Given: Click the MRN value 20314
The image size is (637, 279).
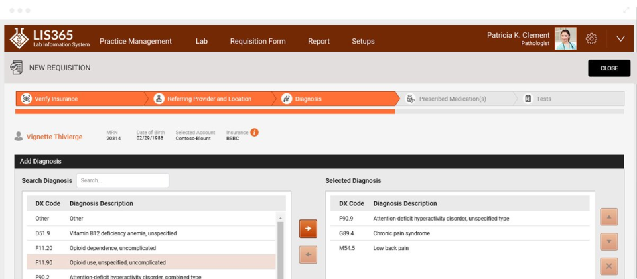Looking at the screenshot, I should (113, 139).
